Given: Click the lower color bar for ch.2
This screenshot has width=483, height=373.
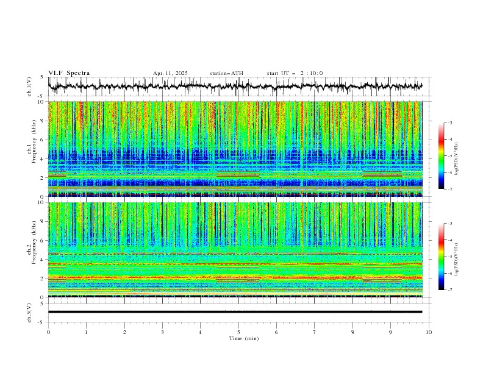Looking at the screenshot, I should [441, 257].
